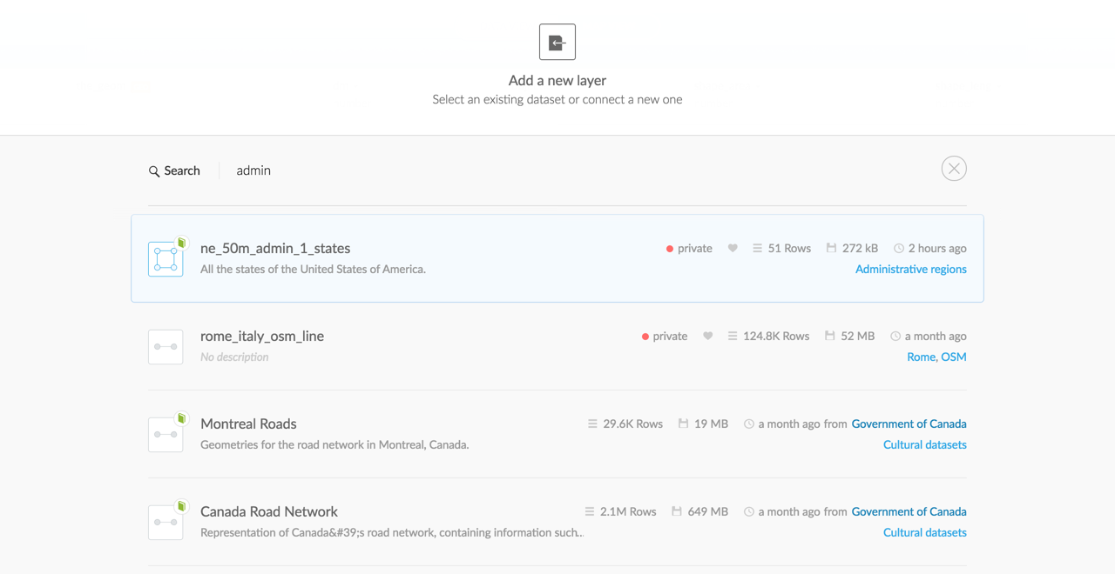Image resolution: width=1115 pixels, height=574 pixels.
Task: Open the Rome, OSM link
Action: (936, 357)
